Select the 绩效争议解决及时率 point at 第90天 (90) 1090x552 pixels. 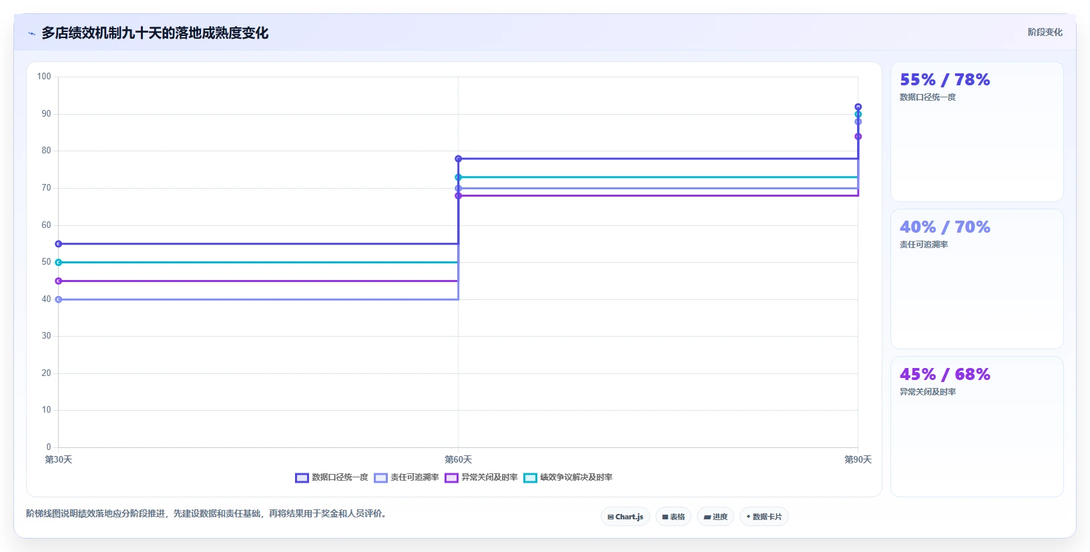pos(858,114)
